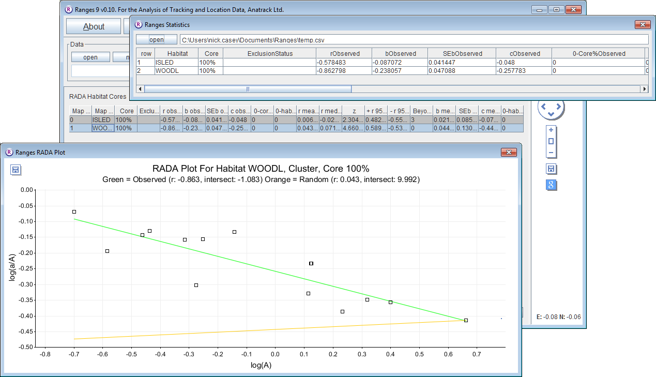656x377 pixels.
Task: Sort by rObserved column header
Action: click(x=344, y=53)
